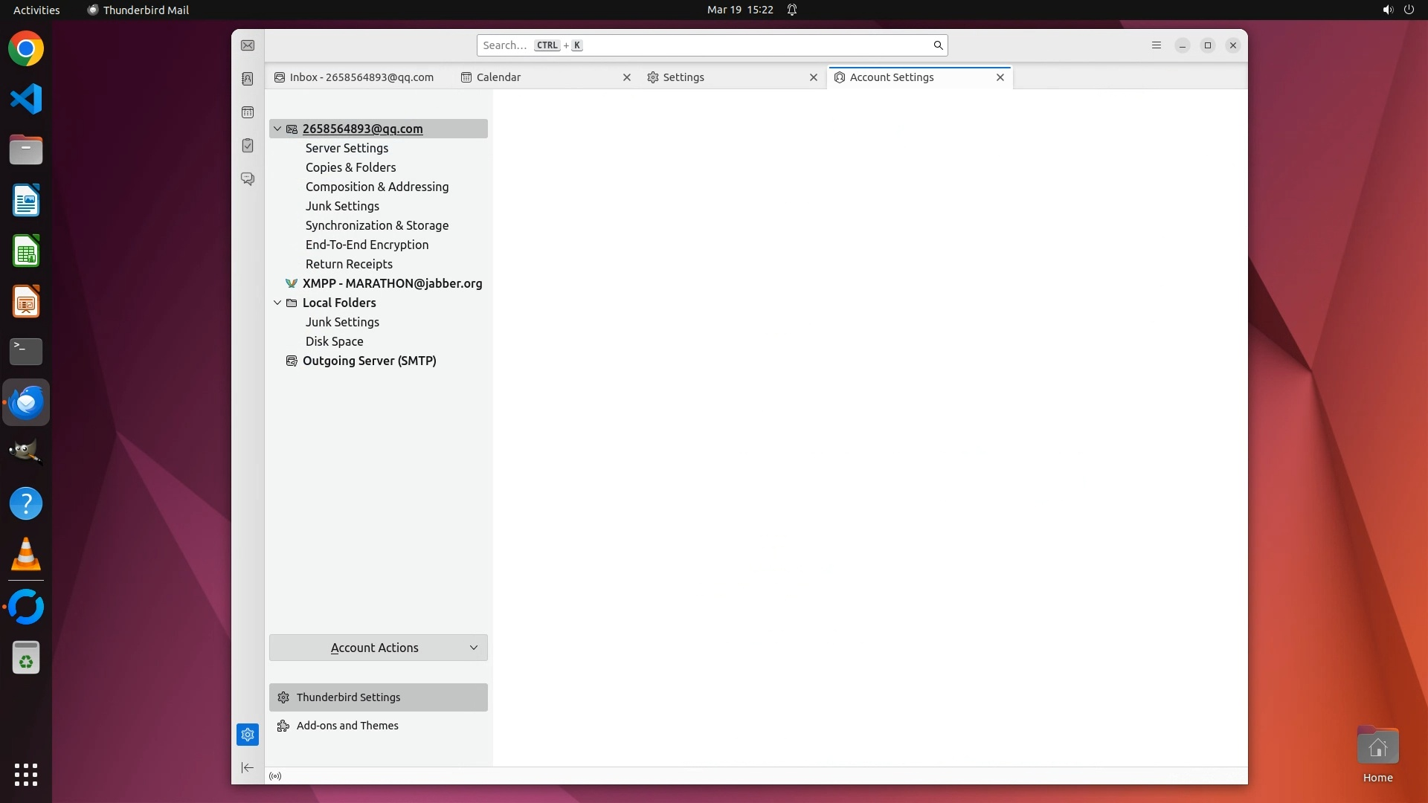
Task: Open the Chat space icon
Action: [x=248, y=179]
